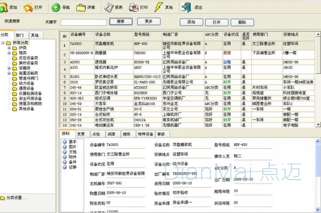Click the 打开 icon in the top toolbar
The image size is (321, 213).
click(x=28, y=7)
